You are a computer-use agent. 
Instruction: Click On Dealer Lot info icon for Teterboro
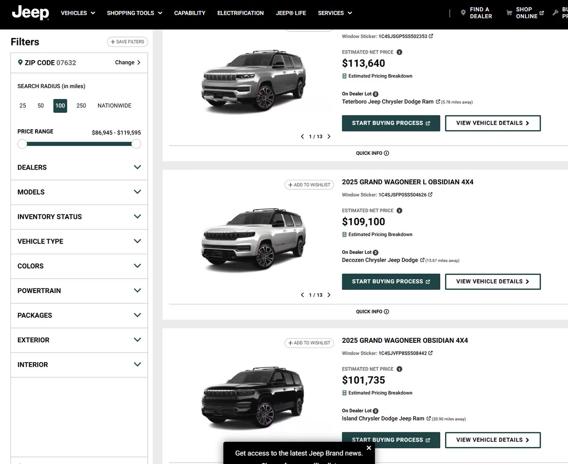[375, 94]
